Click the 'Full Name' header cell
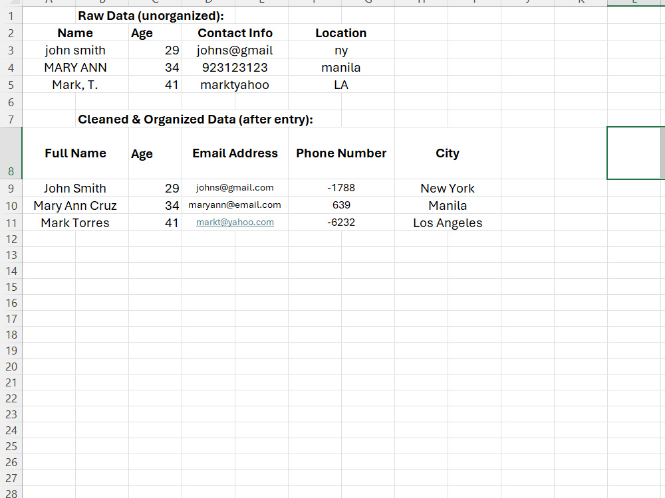 tap(75, 153)
